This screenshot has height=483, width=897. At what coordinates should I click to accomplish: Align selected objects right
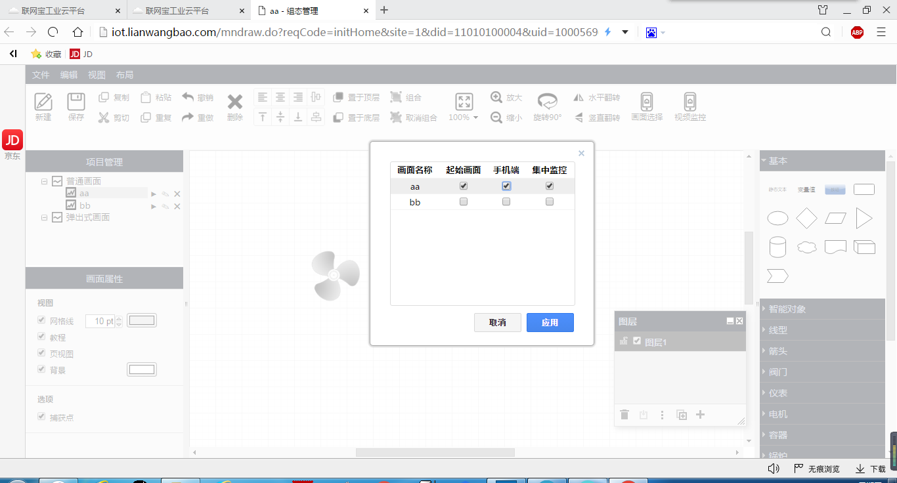[x=298, y=97]
